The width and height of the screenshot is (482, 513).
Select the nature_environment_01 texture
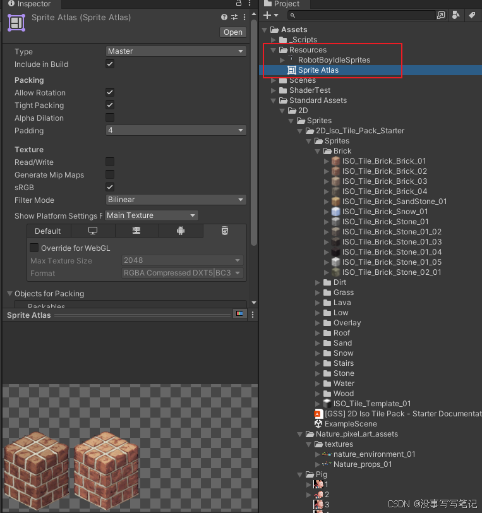[x=368, y=454]
